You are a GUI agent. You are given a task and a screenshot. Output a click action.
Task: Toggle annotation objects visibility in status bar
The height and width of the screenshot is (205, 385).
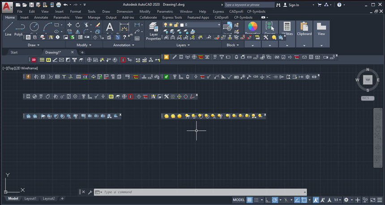point(316,200)
